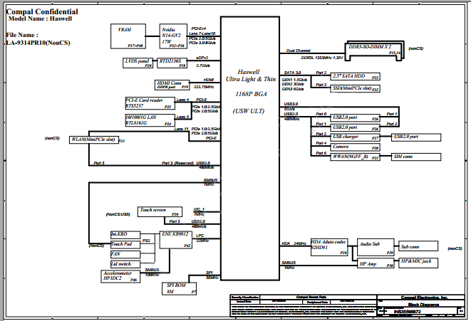Click the VRAM block

click(128, 36)
